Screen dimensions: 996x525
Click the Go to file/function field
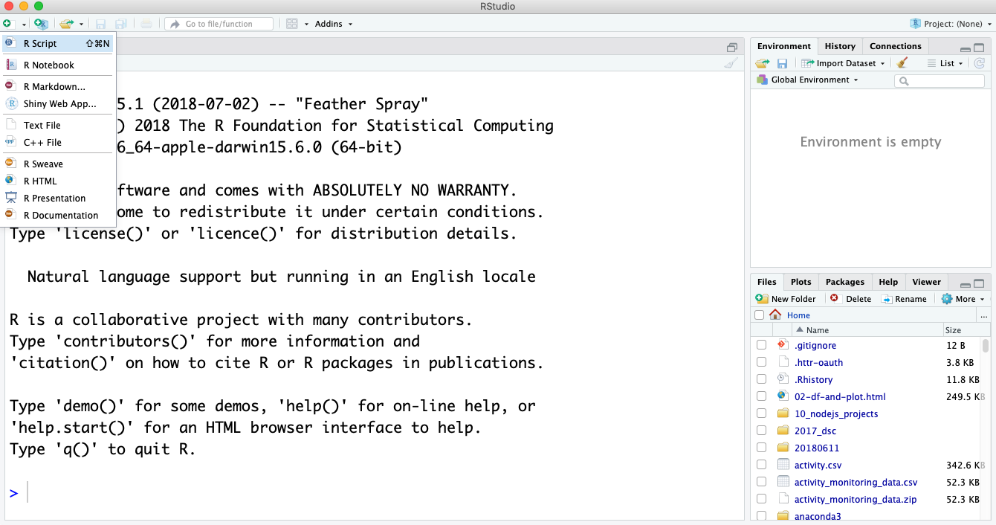pos(219,24)
